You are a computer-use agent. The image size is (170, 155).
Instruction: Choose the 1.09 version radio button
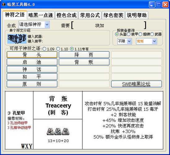pyautogui.click(x=44, y=49)
